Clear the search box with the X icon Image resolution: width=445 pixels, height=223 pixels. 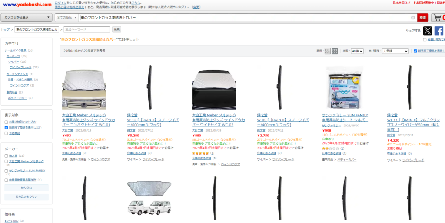(x=413, y=17)
